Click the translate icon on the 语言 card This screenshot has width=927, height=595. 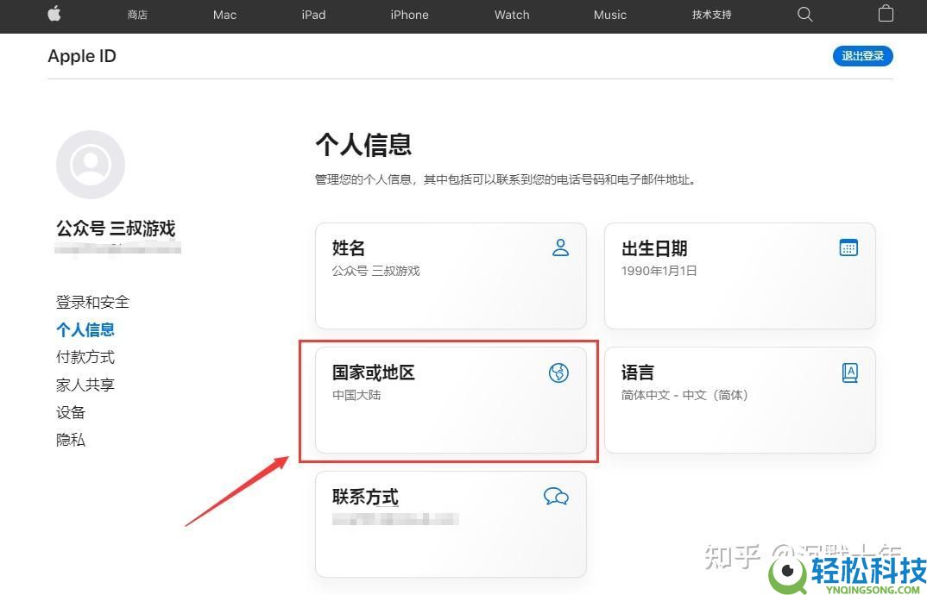tap(850, 372)
